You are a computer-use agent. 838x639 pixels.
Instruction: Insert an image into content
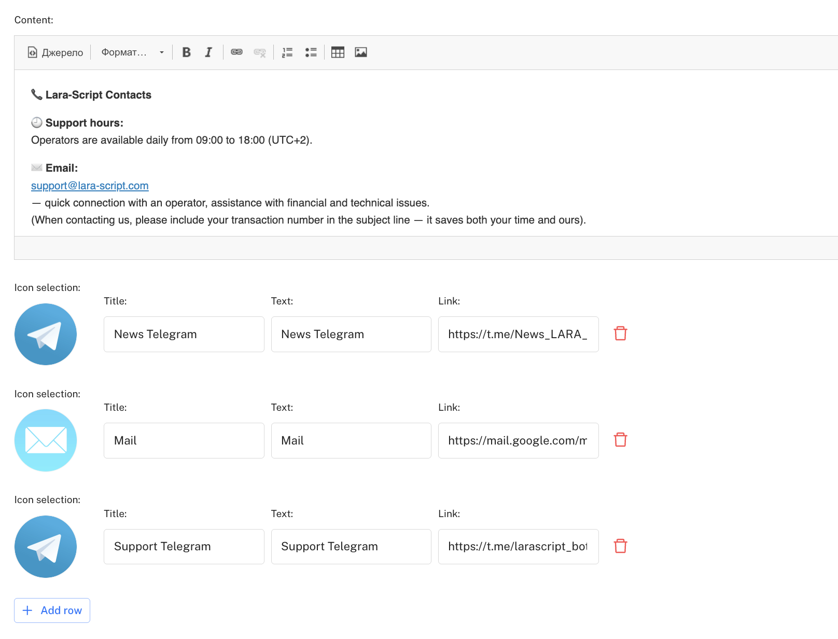[x=361, y=52]
